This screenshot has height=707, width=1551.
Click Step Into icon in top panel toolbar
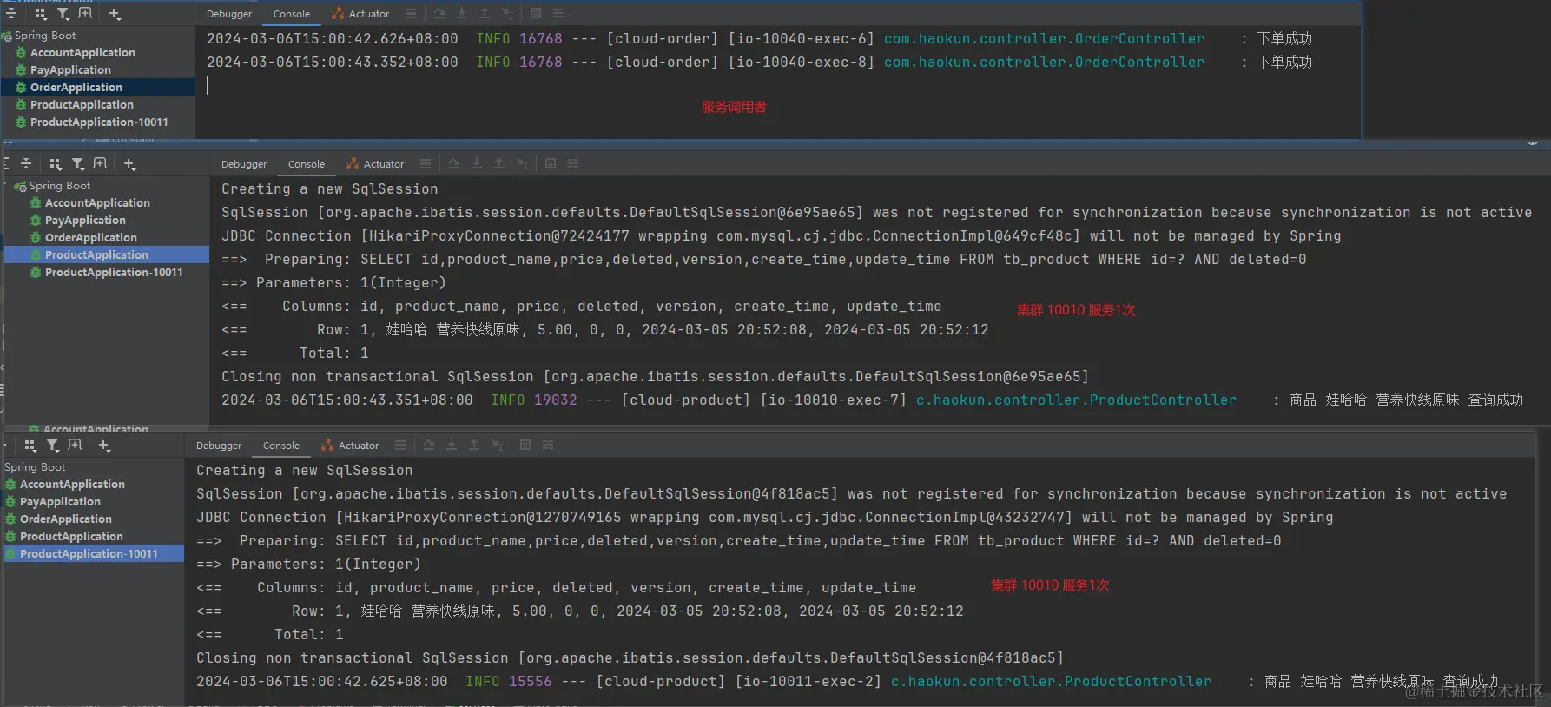[462, 14]
